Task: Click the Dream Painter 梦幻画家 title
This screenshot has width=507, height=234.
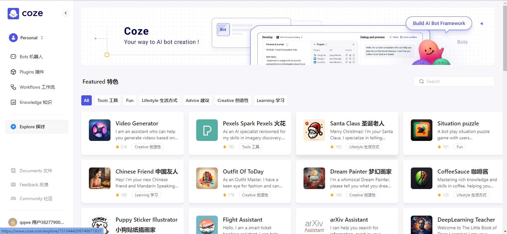Action: 361,172
